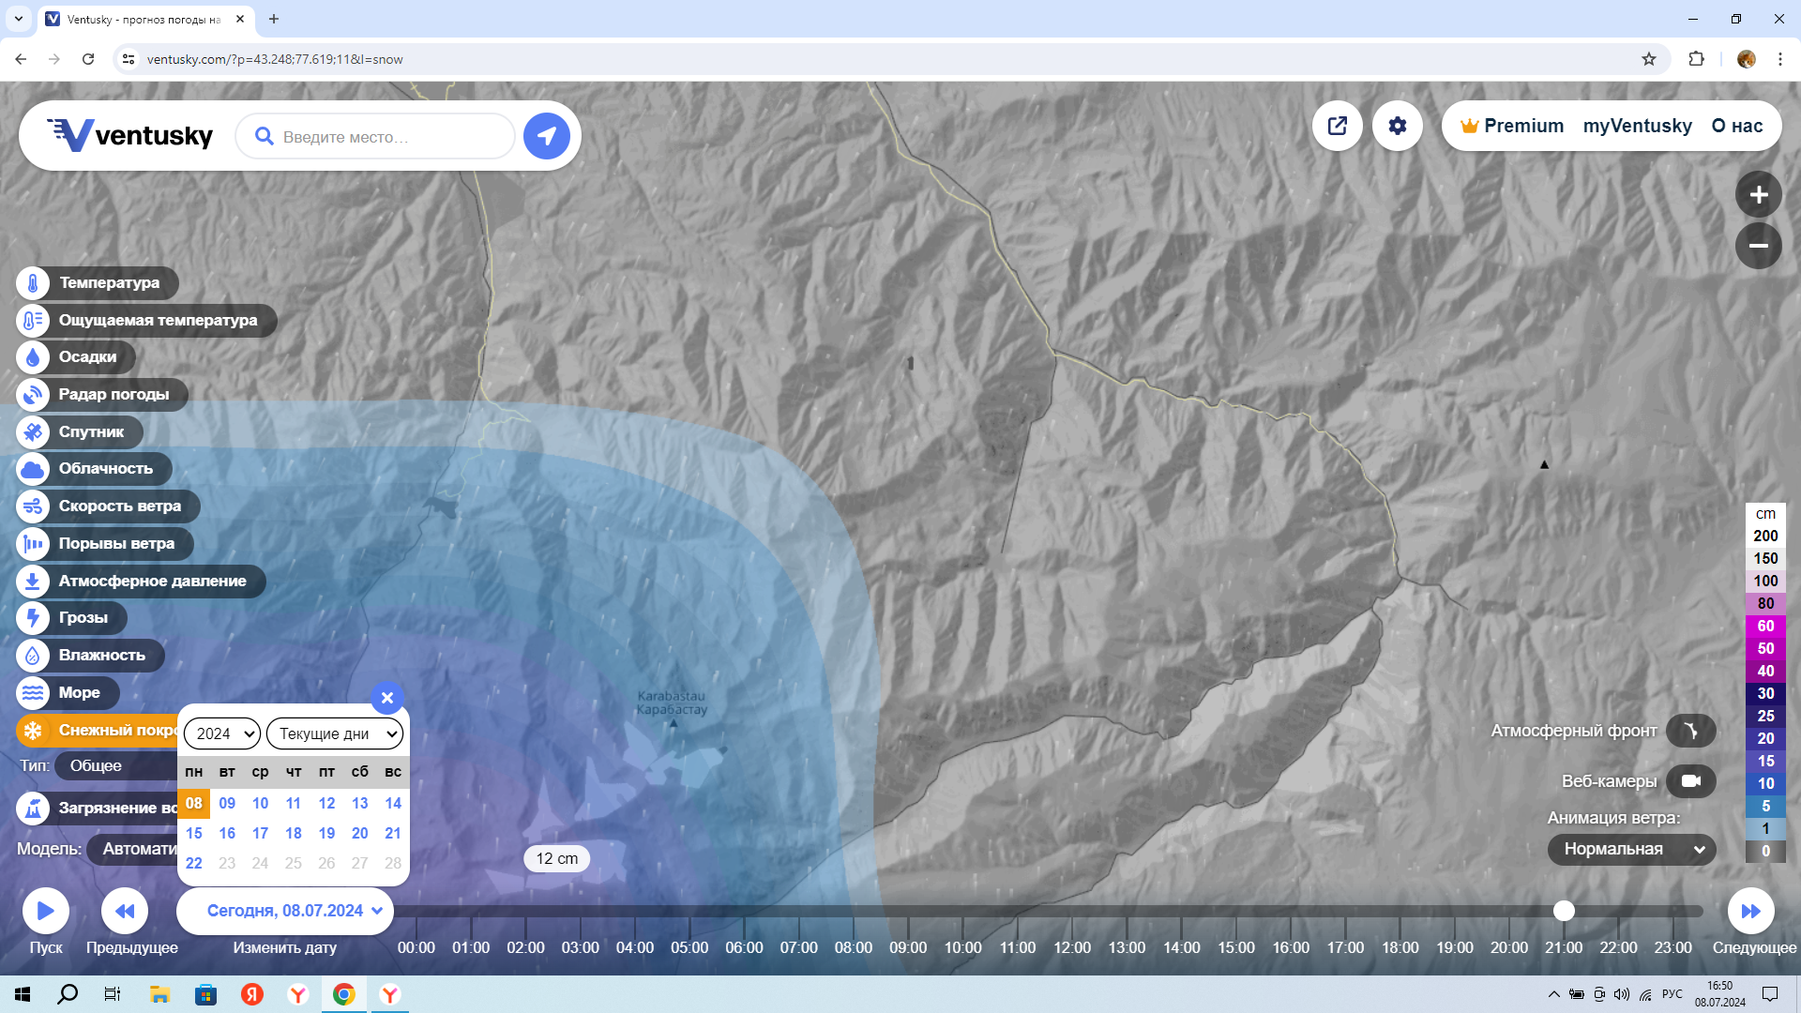
Task: Go to previous time step
Action: 125,911
